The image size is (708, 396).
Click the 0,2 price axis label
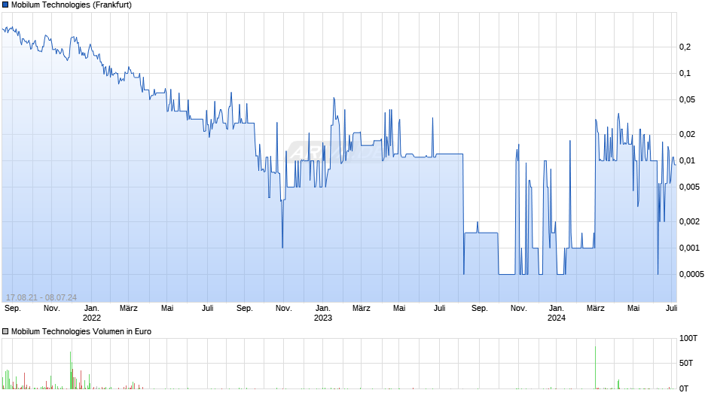click(x=685, y=47)
